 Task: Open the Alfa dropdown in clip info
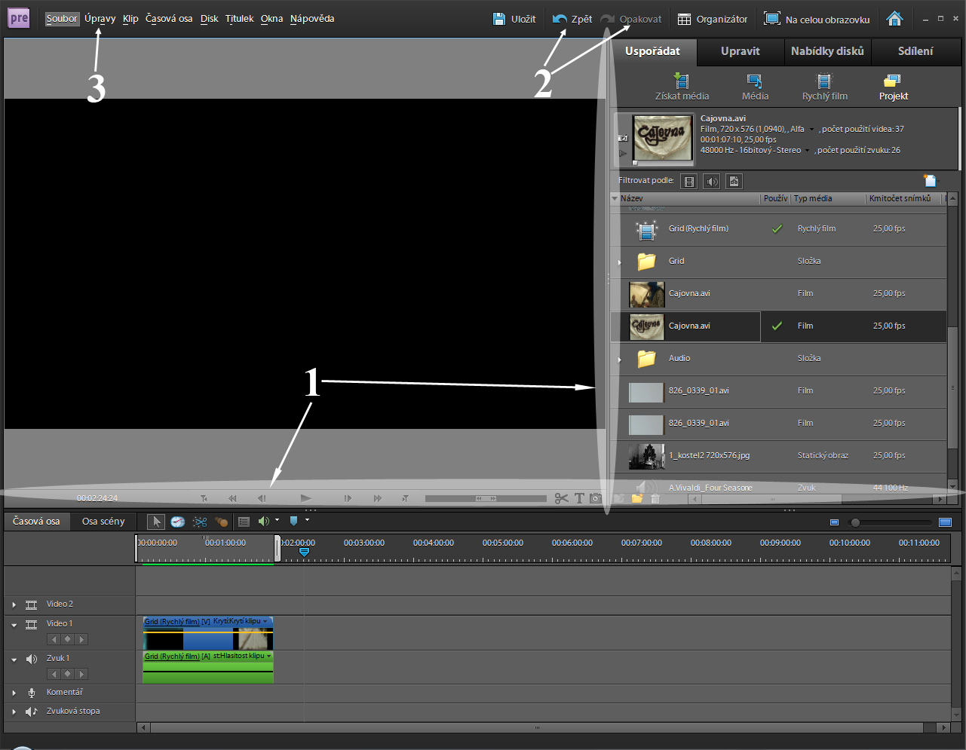point(812,130)
